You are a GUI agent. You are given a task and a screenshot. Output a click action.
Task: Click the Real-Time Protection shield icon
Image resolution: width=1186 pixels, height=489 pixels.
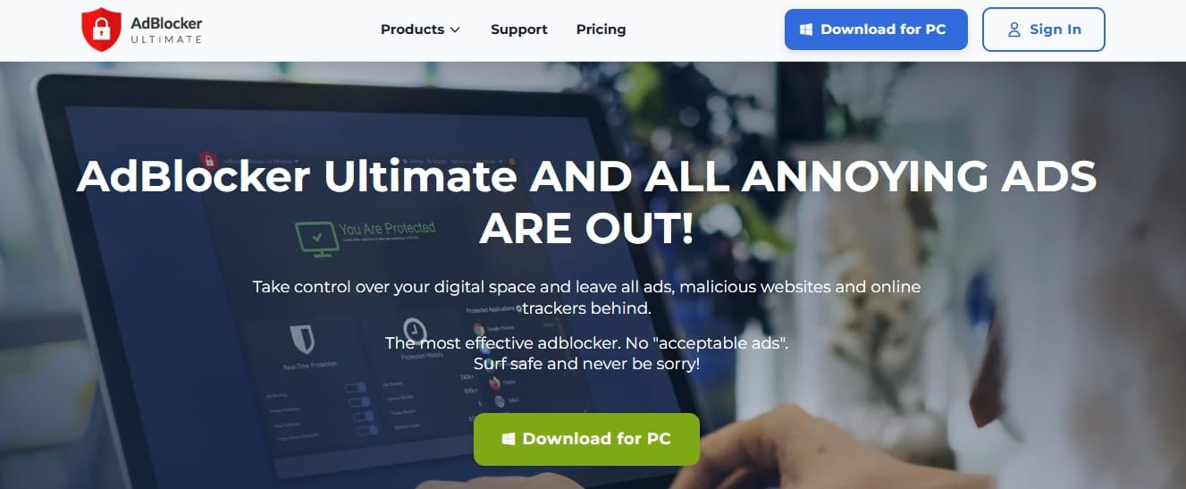302,340
